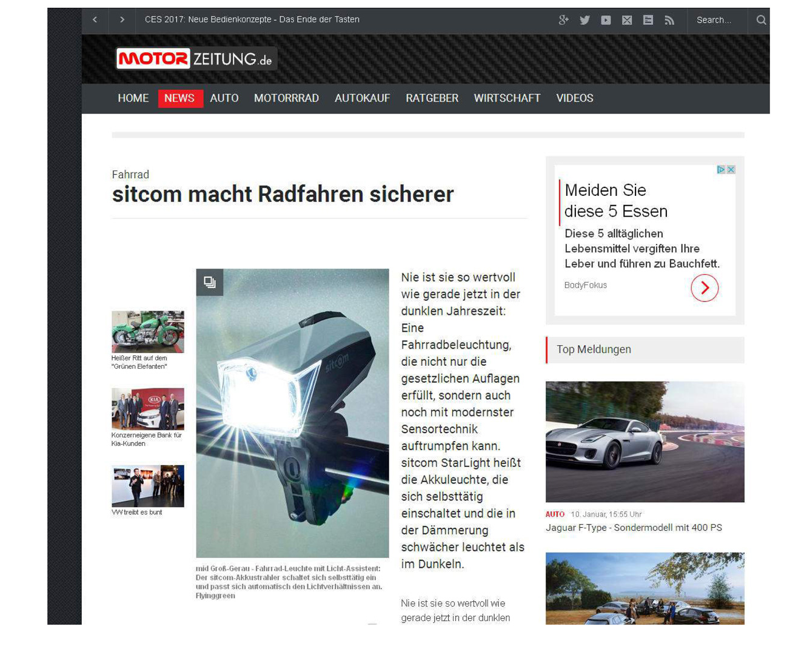Click the Fahrrad category label

[x=130, y=175]
